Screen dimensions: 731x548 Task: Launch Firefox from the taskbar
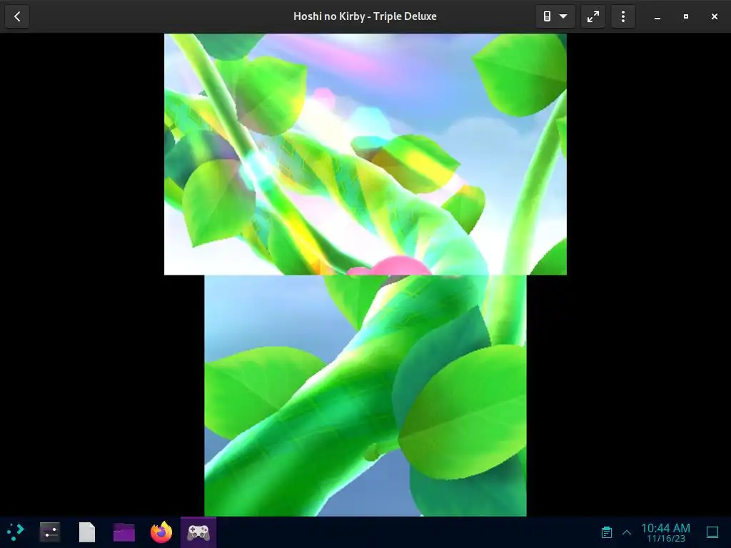pyautogui.click(x=161, y=532)
